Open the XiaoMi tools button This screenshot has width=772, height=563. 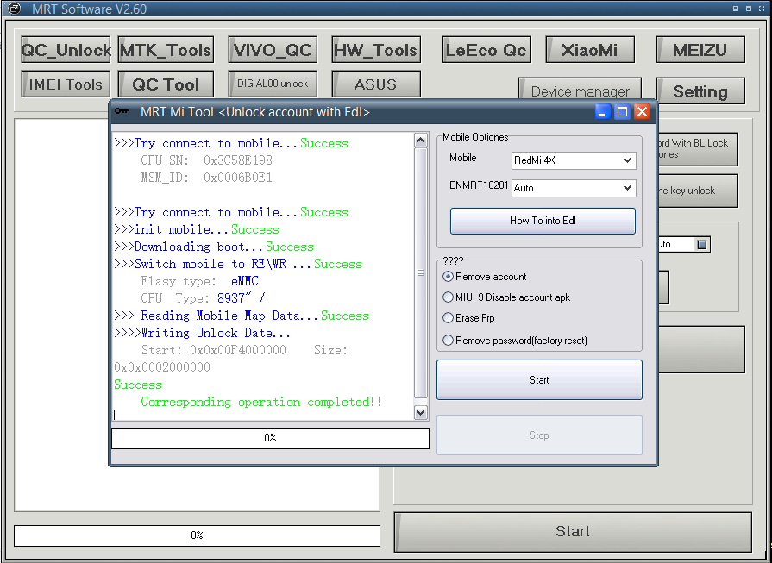coord(589,50)
